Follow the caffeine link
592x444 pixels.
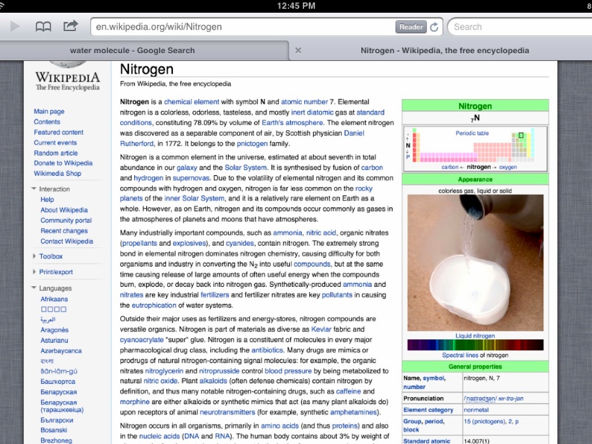(349, 391)
